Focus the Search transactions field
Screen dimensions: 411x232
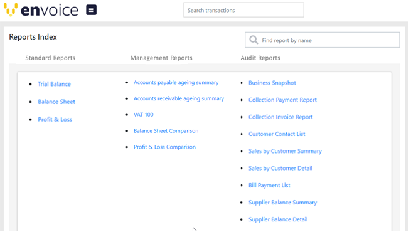pos(243,10)
